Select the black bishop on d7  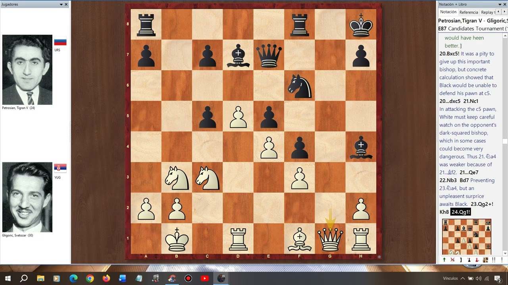click(238, 55)
